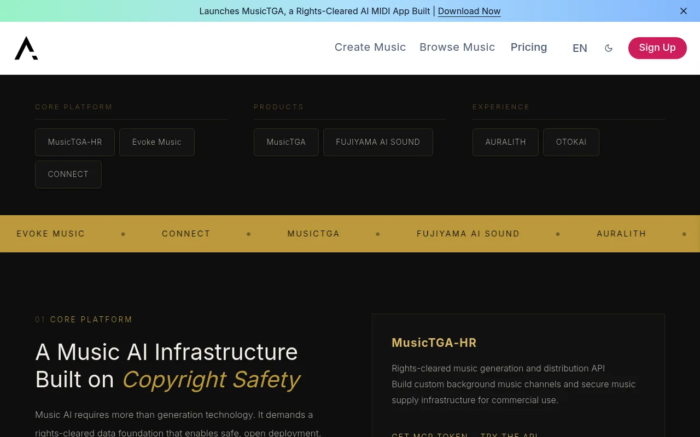Close the announcement banner

[684, 11]
